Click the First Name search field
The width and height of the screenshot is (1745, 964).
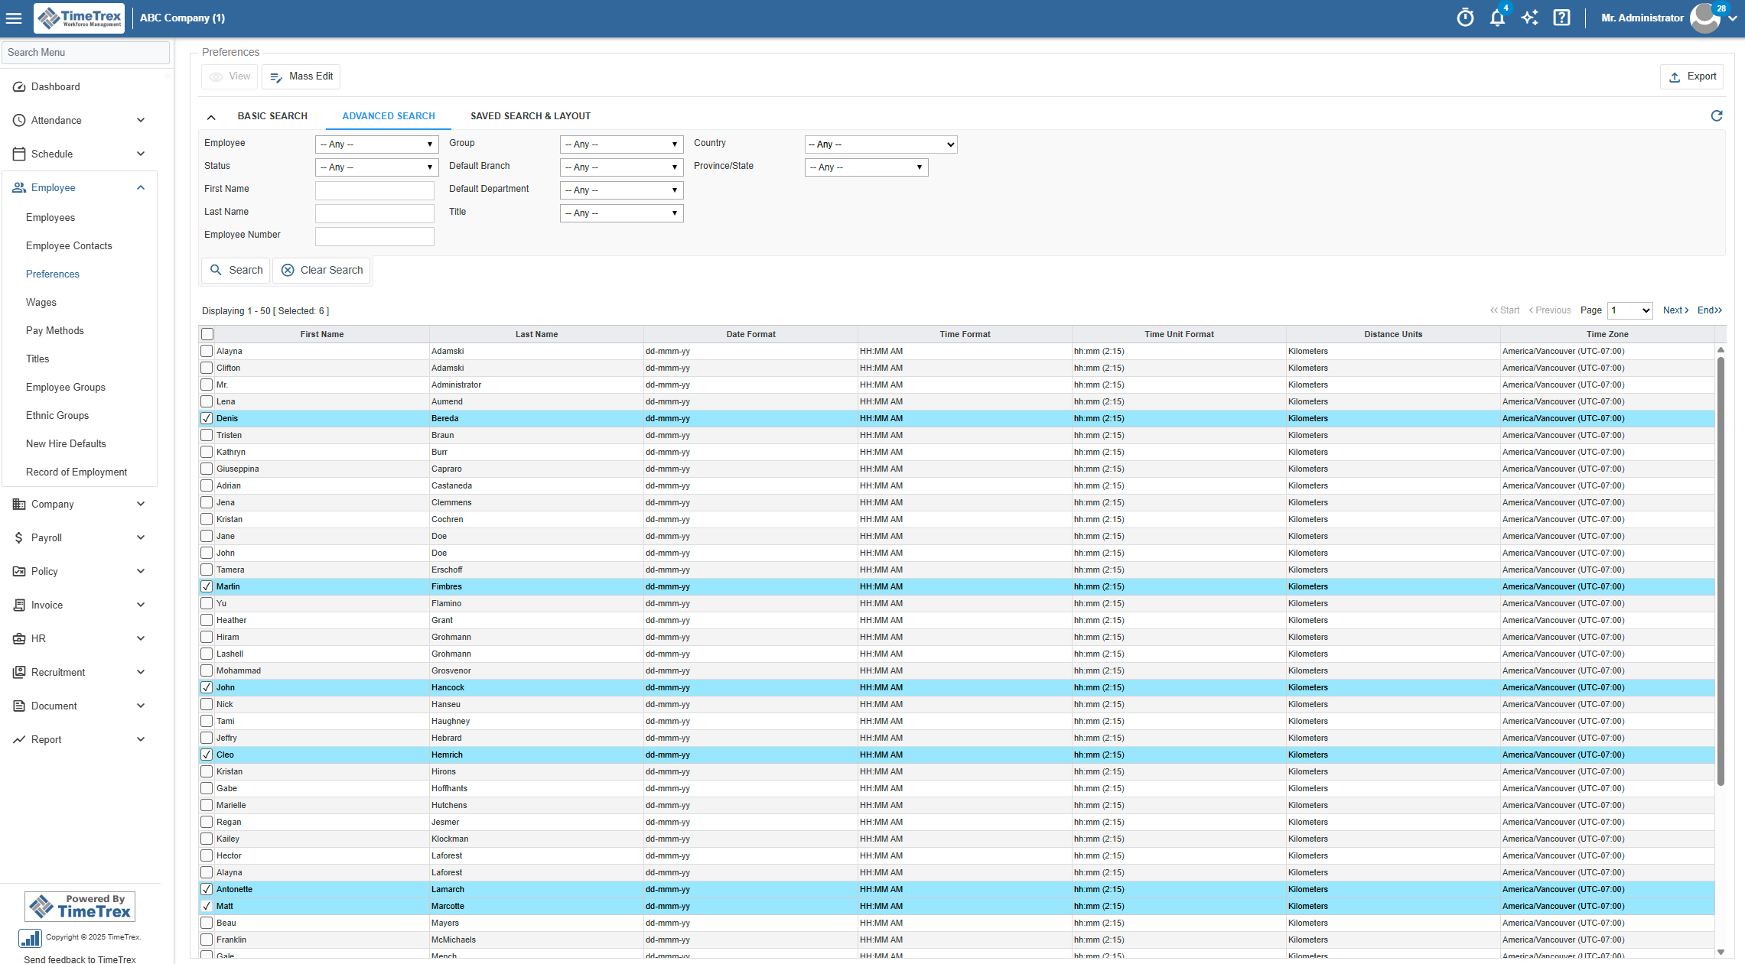374,190
